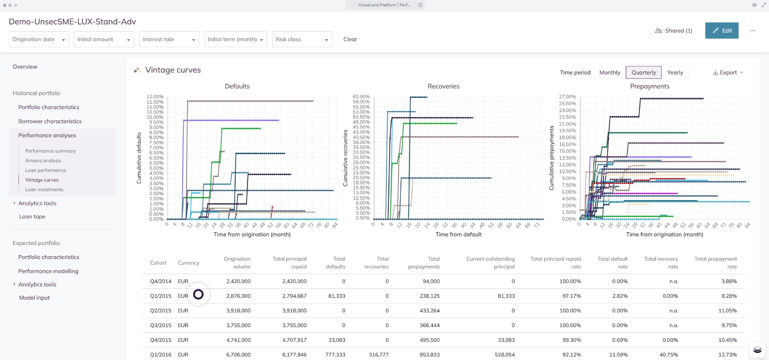Open the Interest rate range filter
769x360 pixels.
(169, 39)
